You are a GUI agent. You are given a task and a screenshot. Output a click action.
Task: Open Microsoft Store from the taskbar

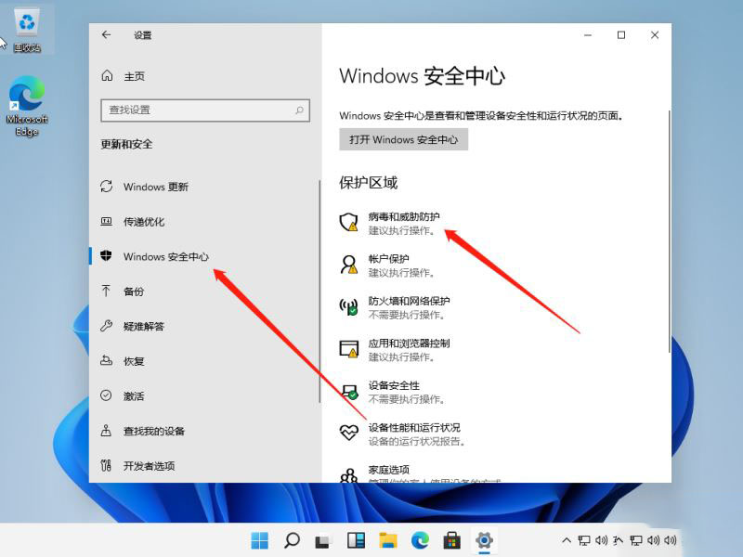tap(451, 540)
